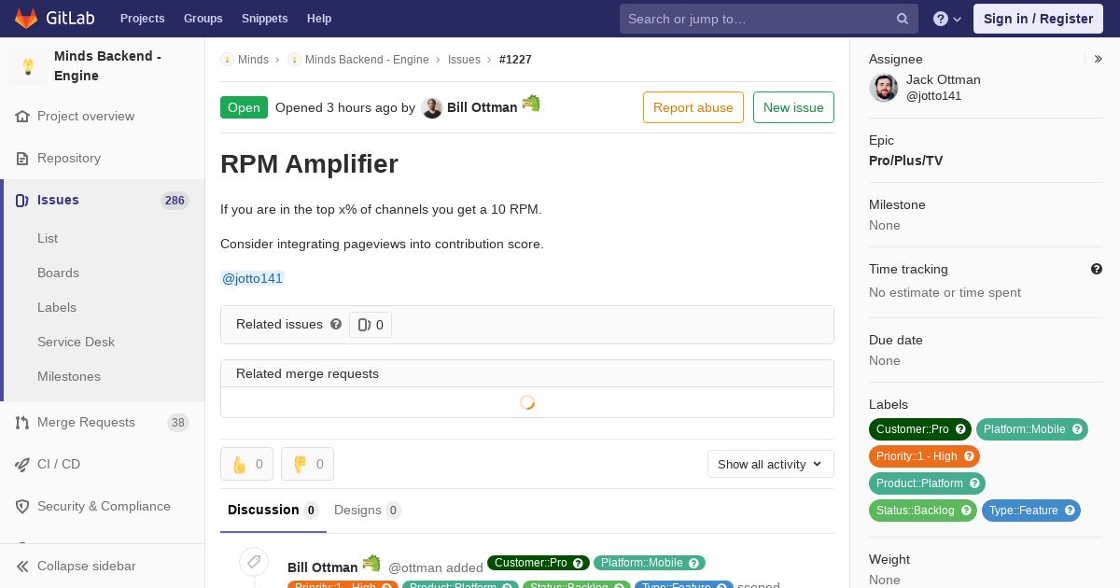
Task: Click the Merge Requests icon
Action: pos(22,423)
